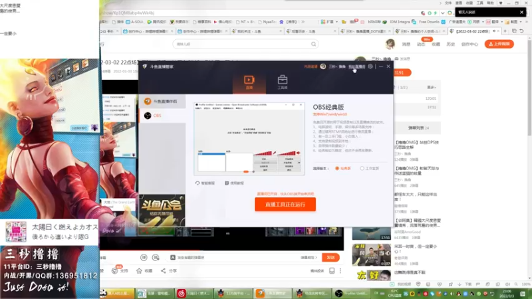Click the orange link left of the avatar
Image resolution: width=532 pixels, height=299 pixels.
(x=311, y=67)
